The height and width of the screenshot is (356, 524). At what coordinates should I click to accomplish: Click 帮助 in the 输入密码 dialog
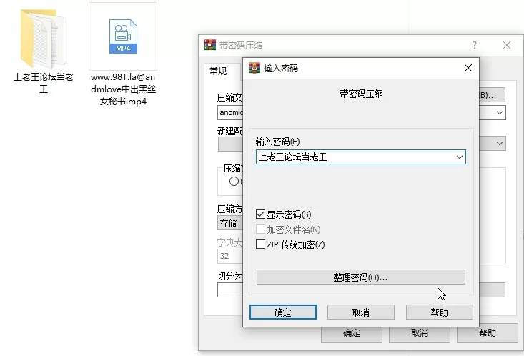pyautogui.click(x=440, y=312)
